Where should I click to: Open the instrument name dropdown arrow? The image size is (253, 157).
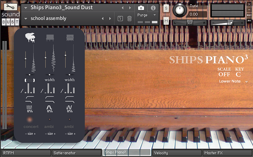click(26, 8)
